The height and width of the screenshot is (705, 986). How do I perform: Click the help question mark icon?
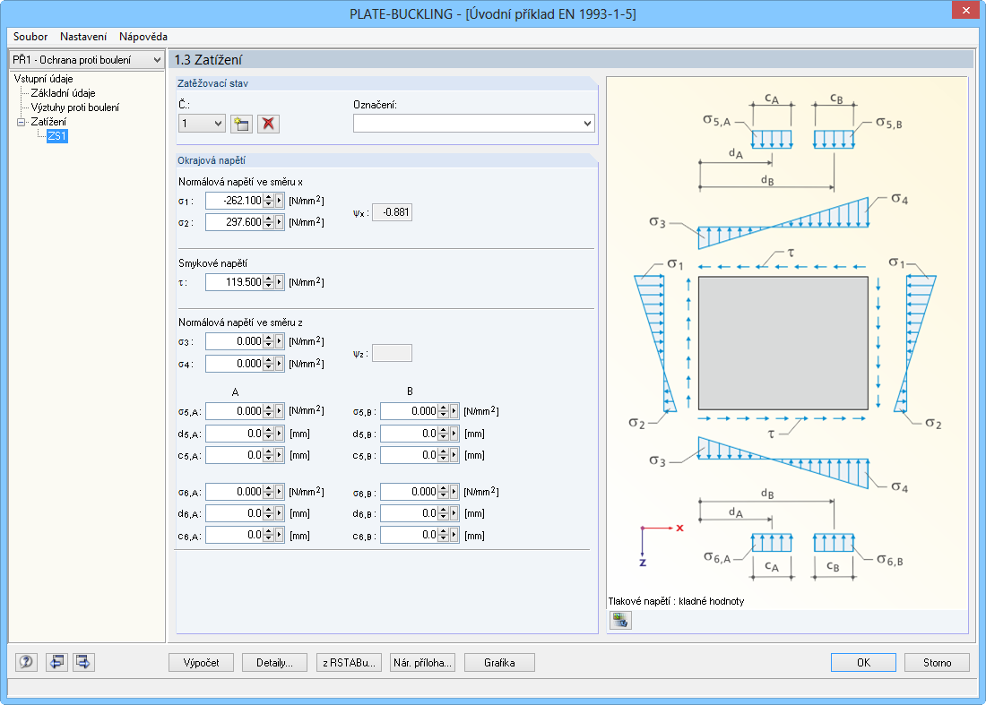tap(26, 662)
